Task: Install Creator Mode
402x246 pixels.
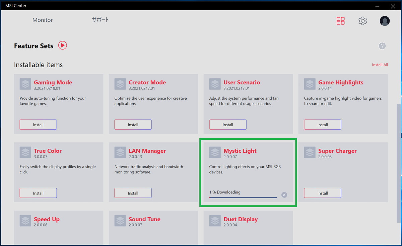Action: click(x=133, y=125)
